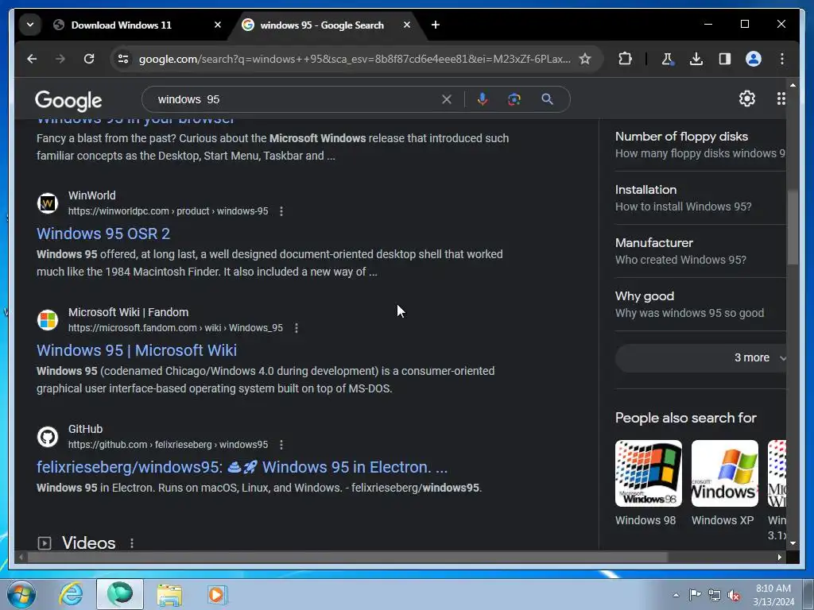Click the scroll right arrow
The image size is (814, 610).
[779, 557]
